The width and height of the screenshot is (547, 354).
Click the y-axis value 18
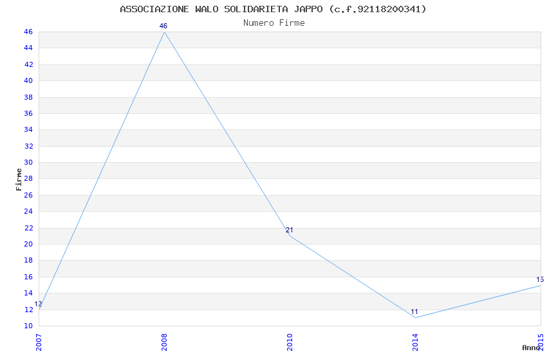coord(28,260)
